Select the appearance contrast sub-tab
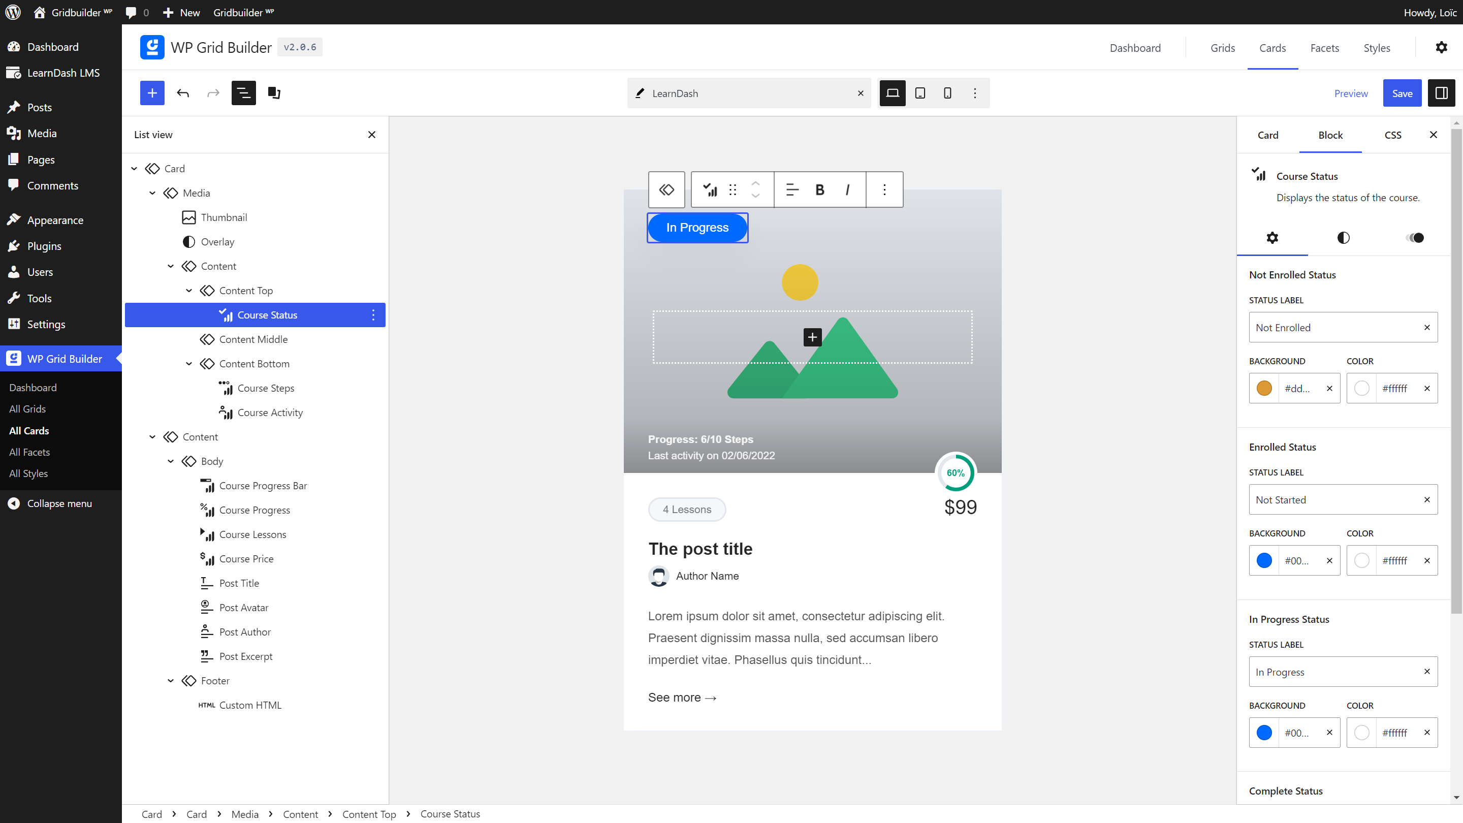 pos(1343,238)
